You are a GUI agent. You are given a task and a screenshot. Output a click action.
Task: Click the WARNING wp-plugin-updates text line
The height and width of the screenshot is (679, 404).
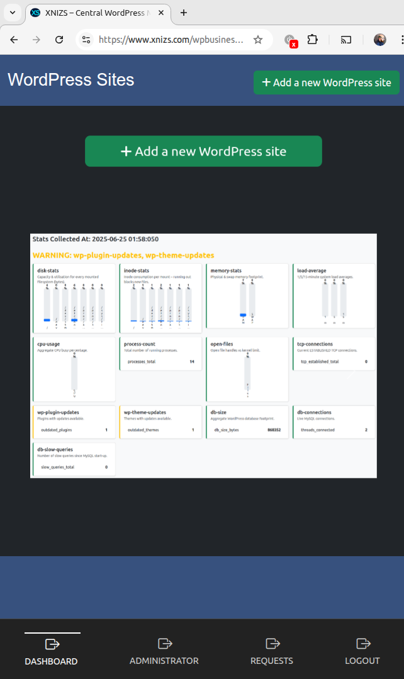click(x=123, y=256)
